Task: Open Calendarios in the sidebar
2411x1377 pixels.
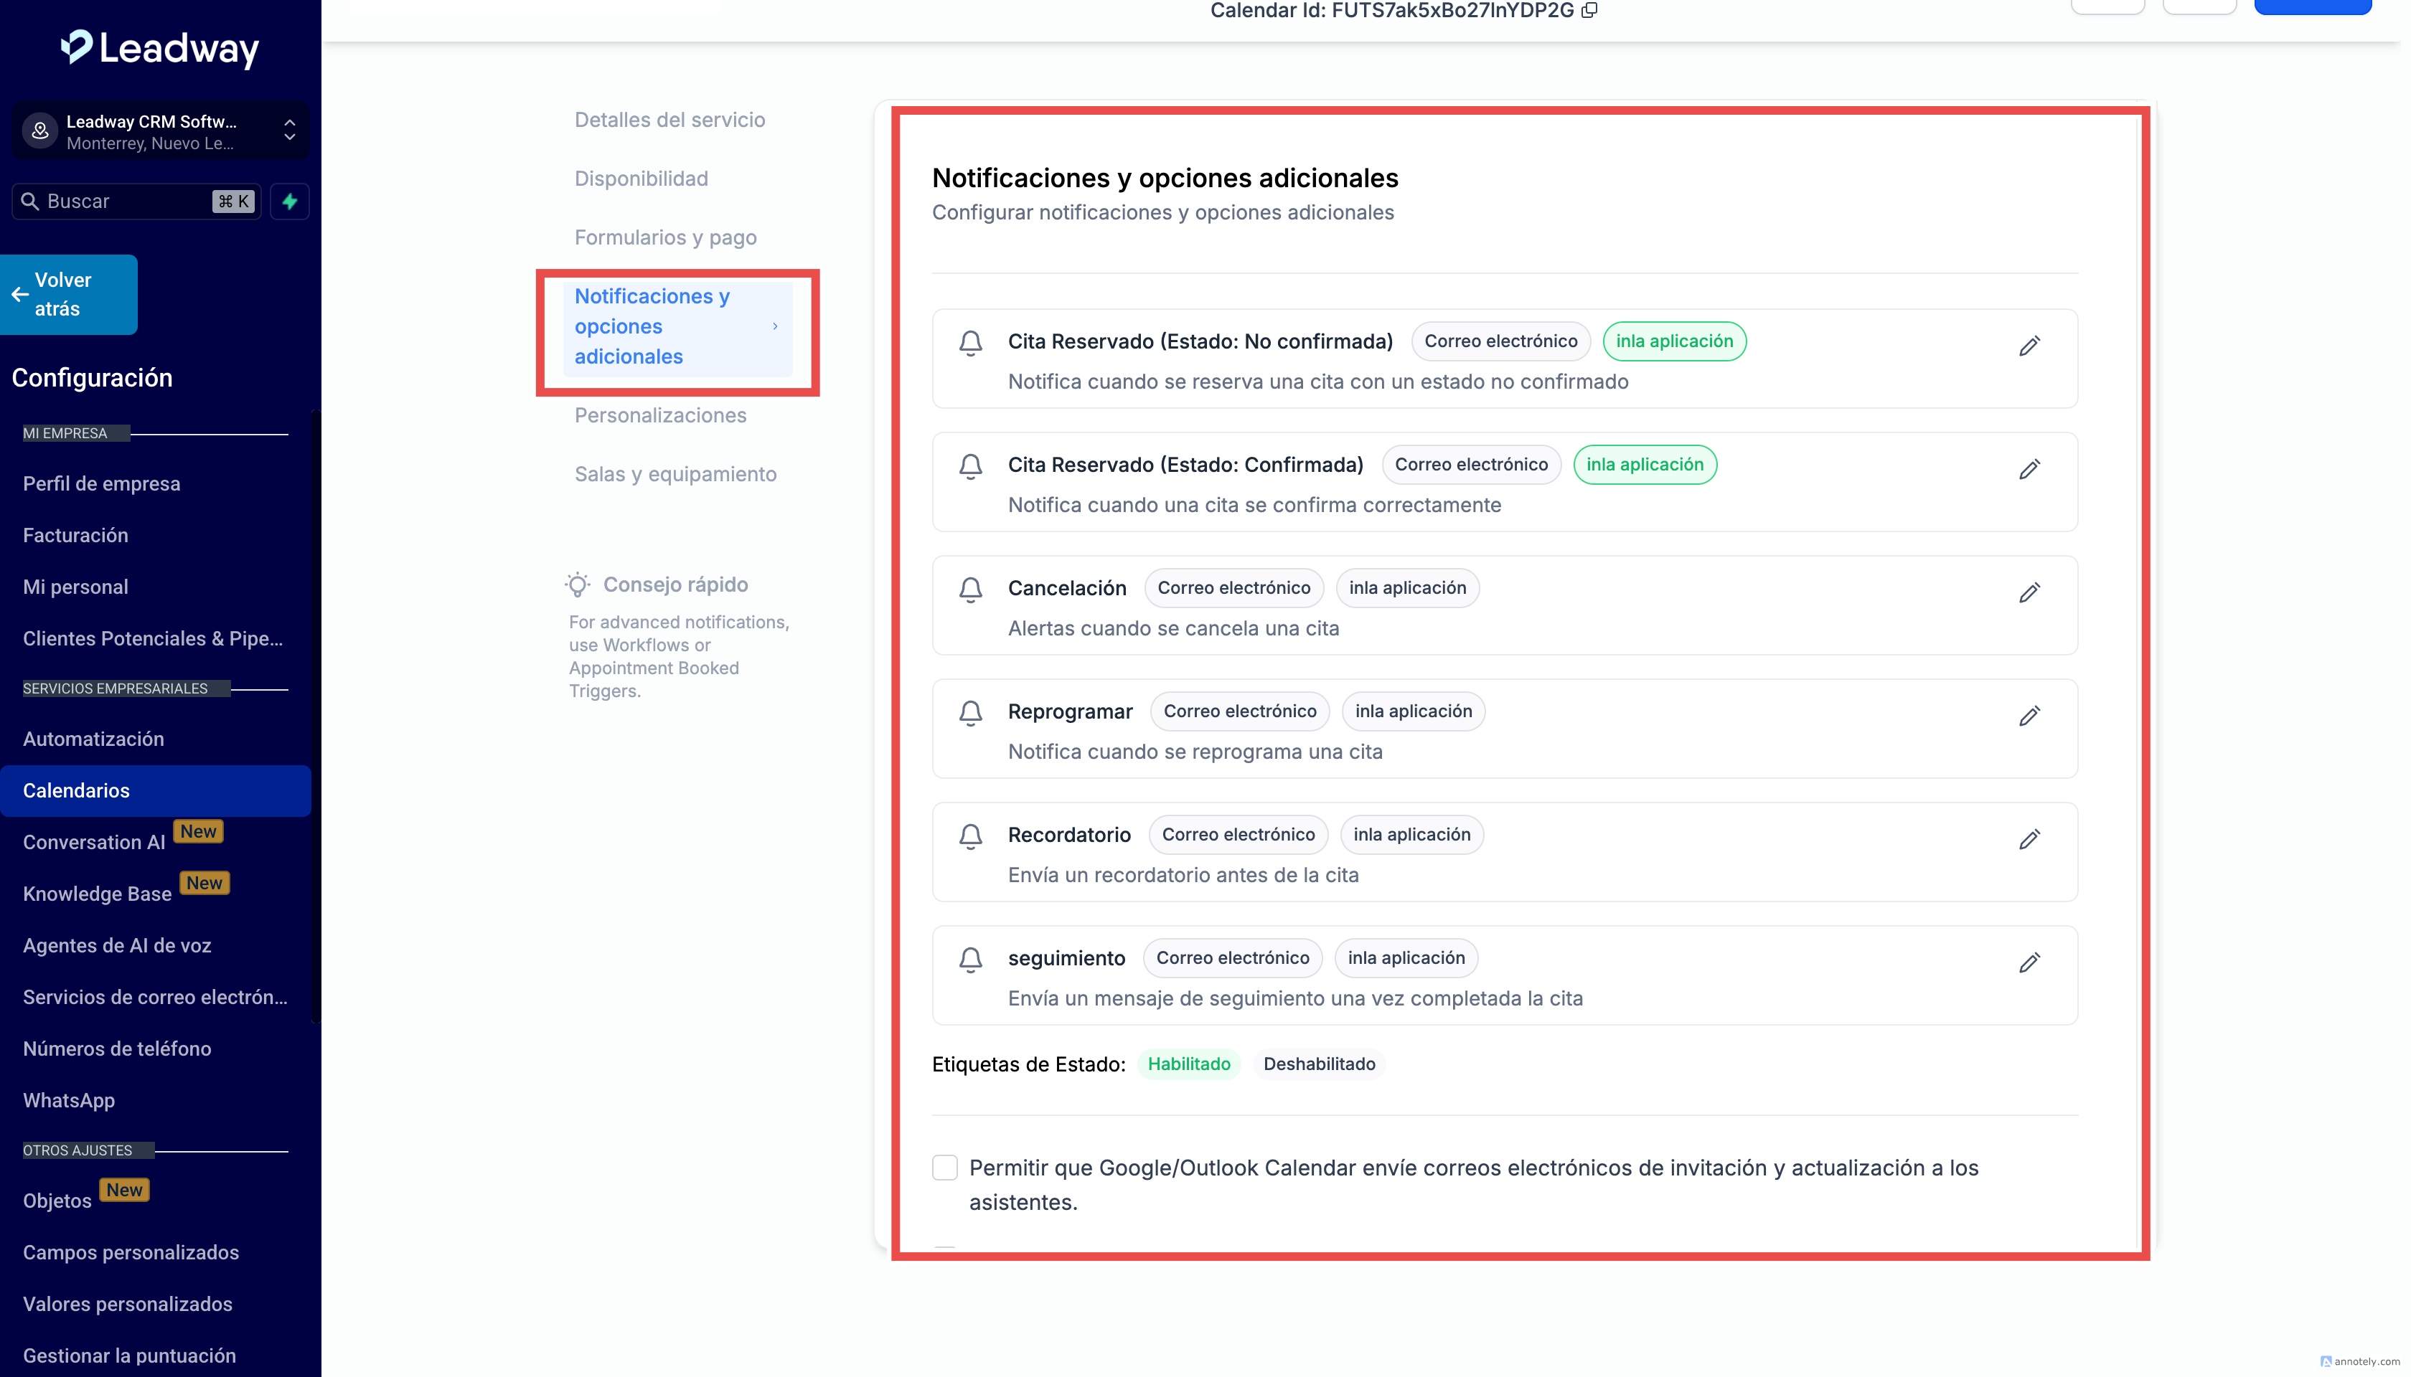Action: click(x=75, y=790)
